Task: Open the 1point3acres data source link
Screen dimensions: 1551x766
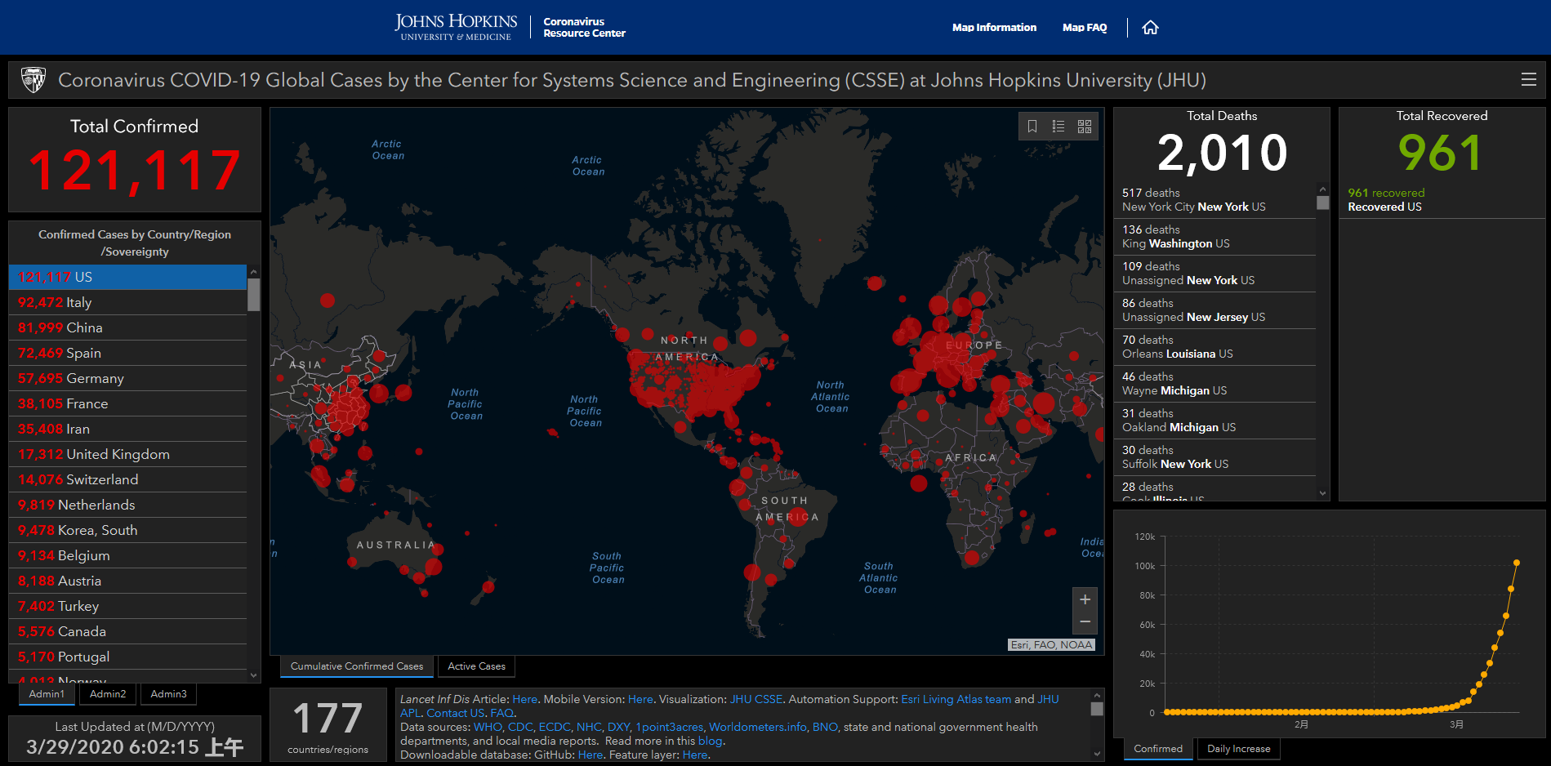Action: (669, 727)
